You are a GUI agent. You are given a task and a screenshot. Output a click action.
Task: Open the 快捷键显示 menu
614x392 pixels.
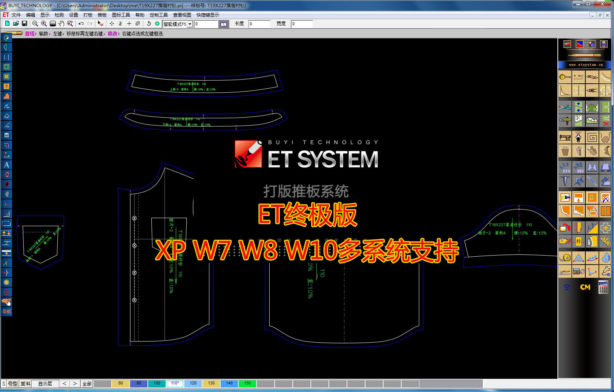[x=208, y=15]
